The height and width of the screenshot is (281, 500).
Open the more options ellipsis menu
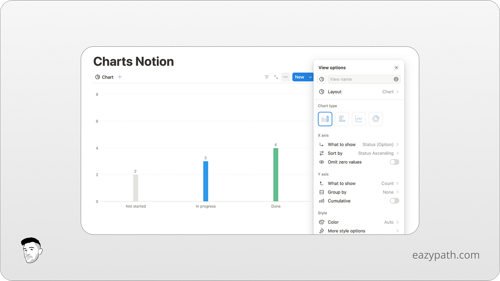[x=285, y=77]
